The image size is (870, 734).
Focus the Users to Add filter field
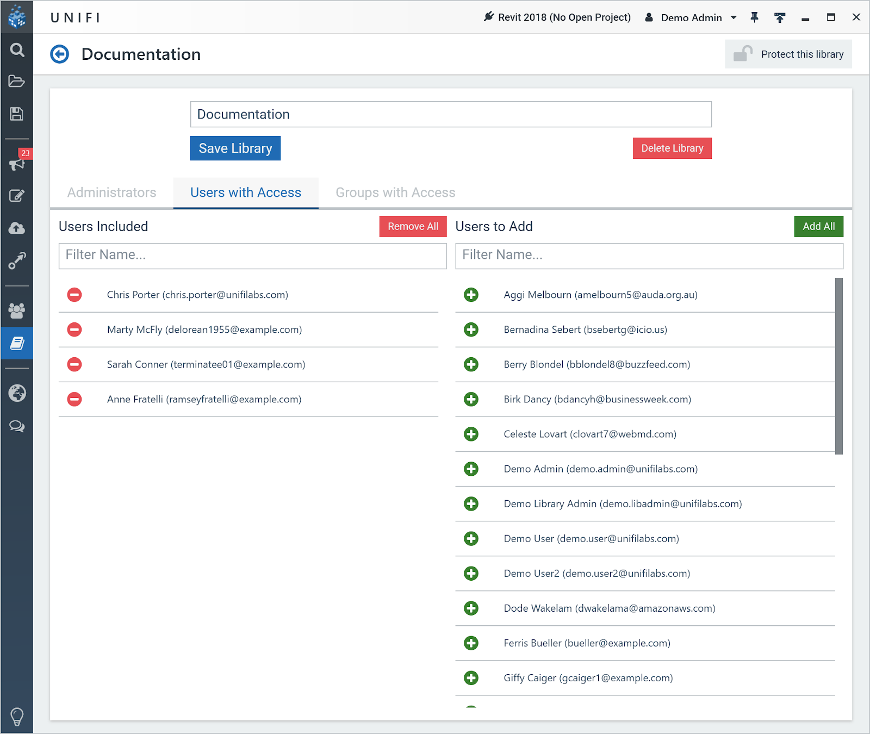pos(649,256)
